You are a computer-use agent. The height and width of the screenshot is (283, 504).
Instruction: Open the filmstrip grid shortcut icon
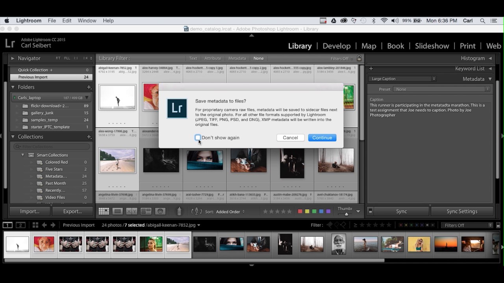35,225
